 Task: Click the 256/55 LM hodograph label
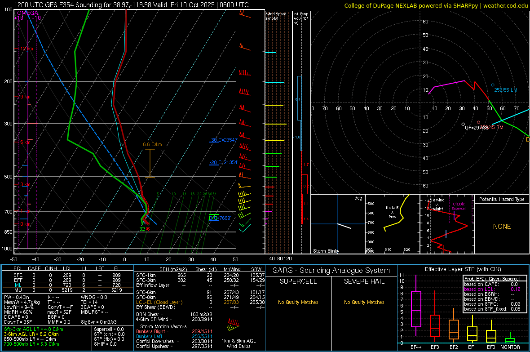click(x=506, y=90)
